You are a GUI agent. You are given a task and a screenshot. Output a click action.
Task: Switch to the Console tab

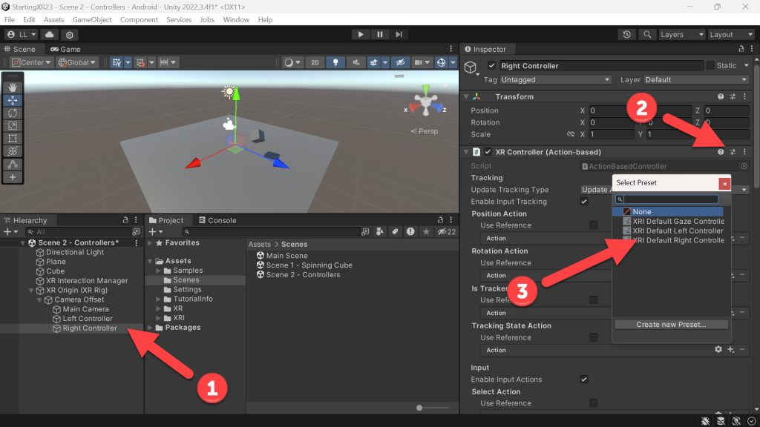pyautogui.click(x=217, y=220)
